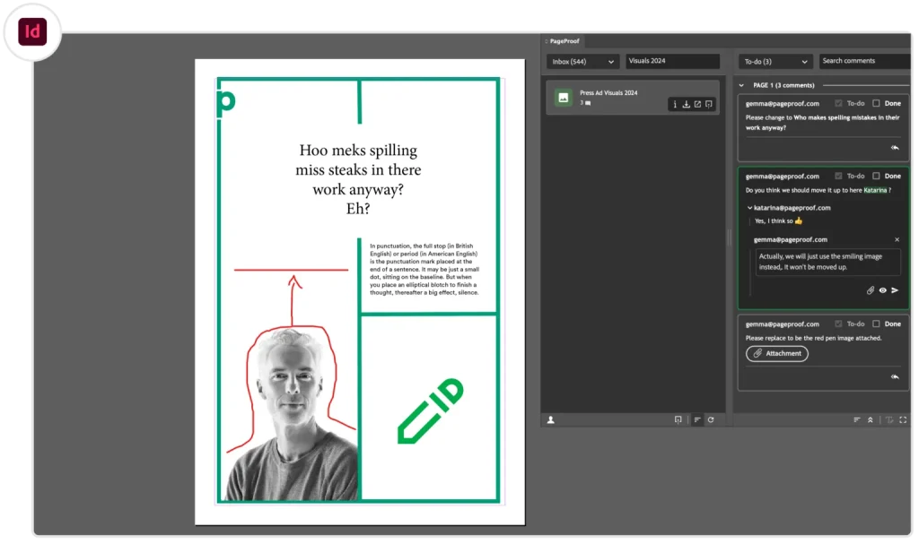Image resolution: width=919 pixels, height=544 pixels.
Task: Collapse the PAGE 1 comments section
Action: point(741,85)
